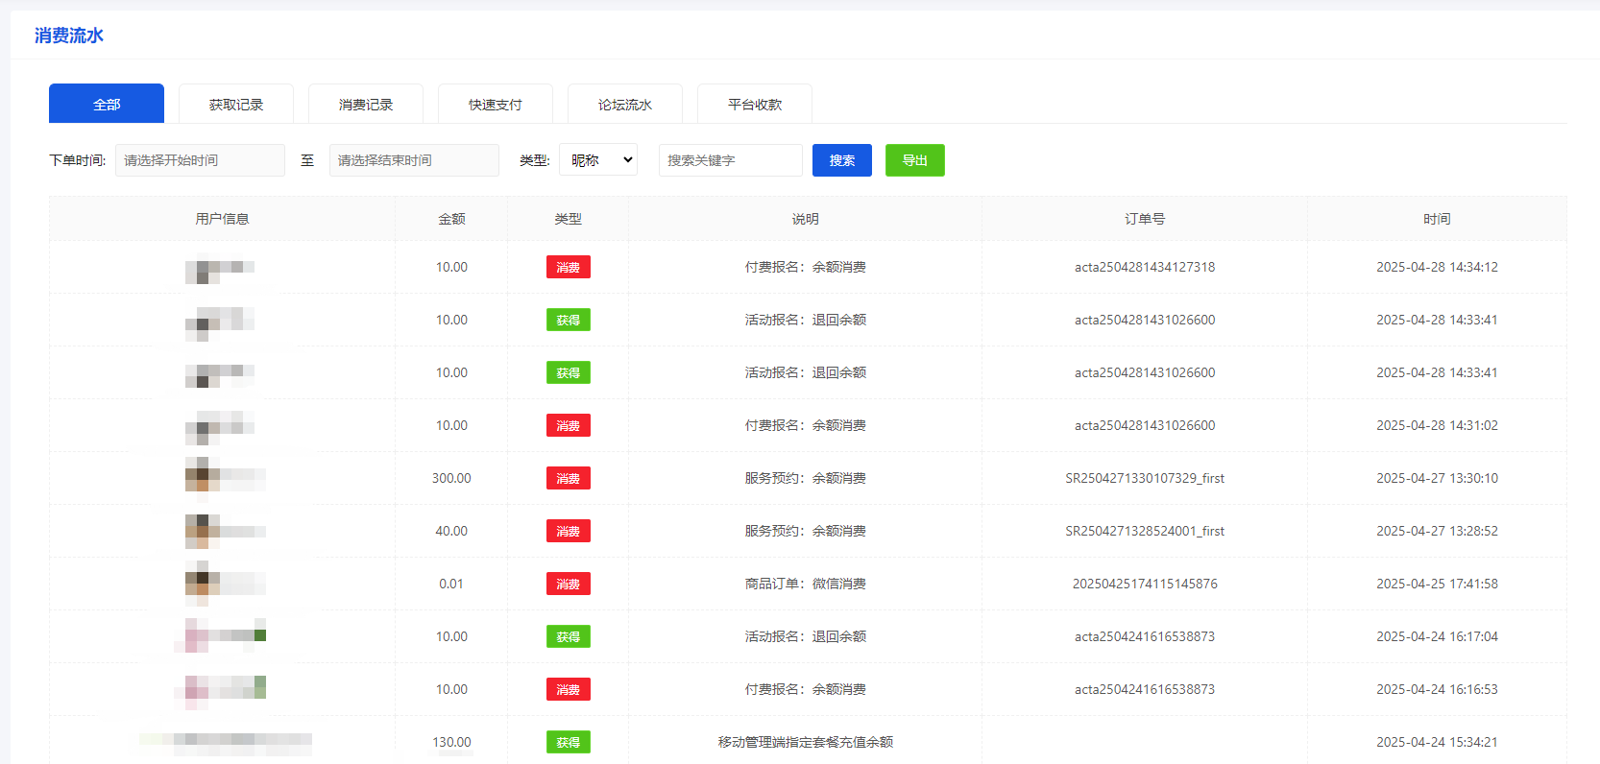Switch to the 全部 tab
The image size is (1600, 764).
(x=107, y=104)
